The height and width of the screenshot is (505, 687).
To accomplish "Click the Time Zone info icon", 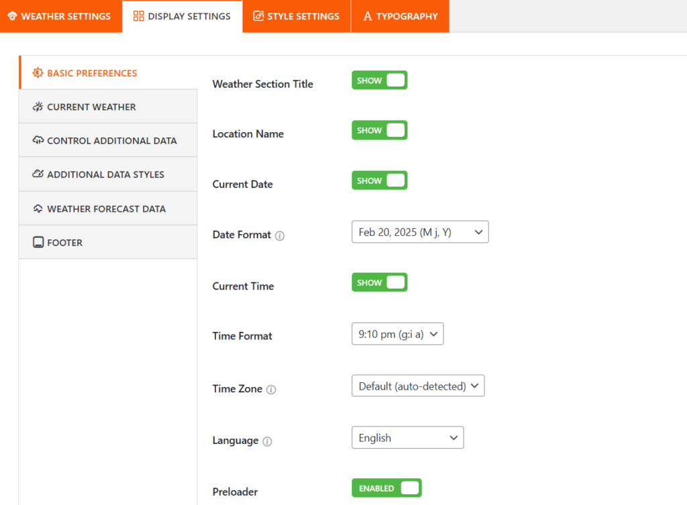I will click(271, 390).
